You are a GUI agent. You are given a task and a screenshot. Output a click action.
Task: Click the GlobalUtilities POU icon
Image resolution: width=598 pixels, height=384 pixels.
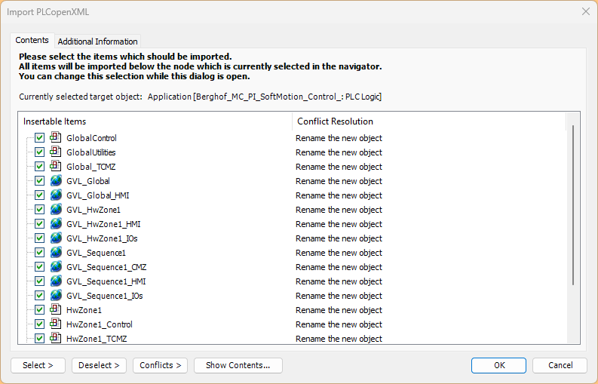click(56, 152)
